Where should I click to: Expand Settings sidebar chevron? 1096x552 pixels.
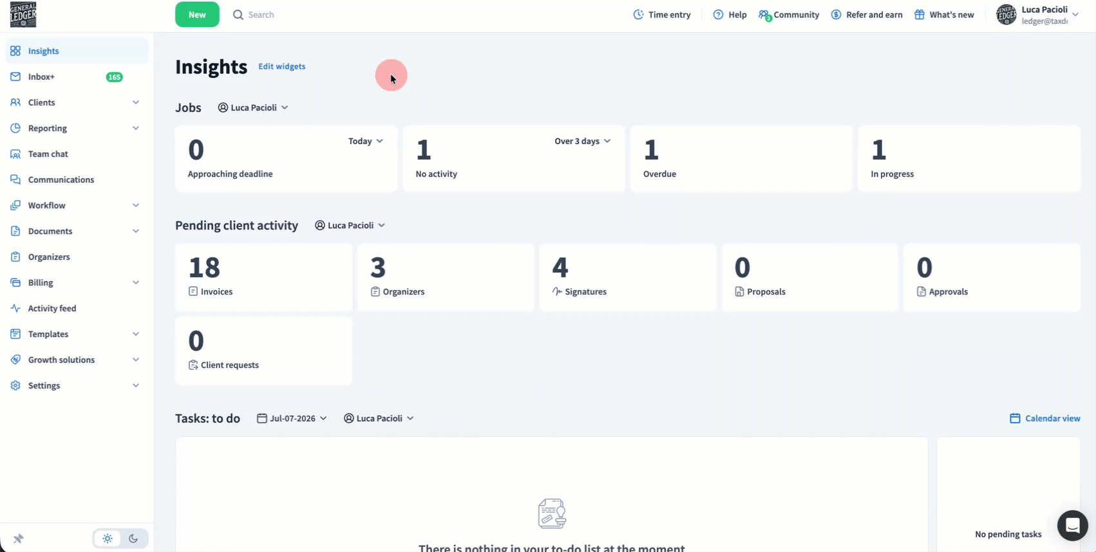point(136,385)
